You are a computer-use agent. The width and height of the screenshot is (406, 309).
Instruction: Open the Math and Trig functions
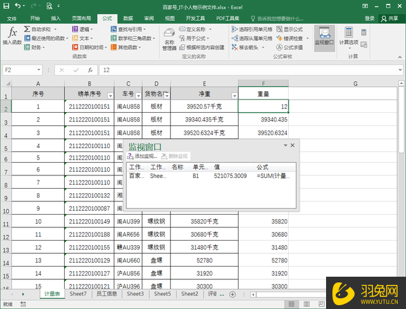133,38
